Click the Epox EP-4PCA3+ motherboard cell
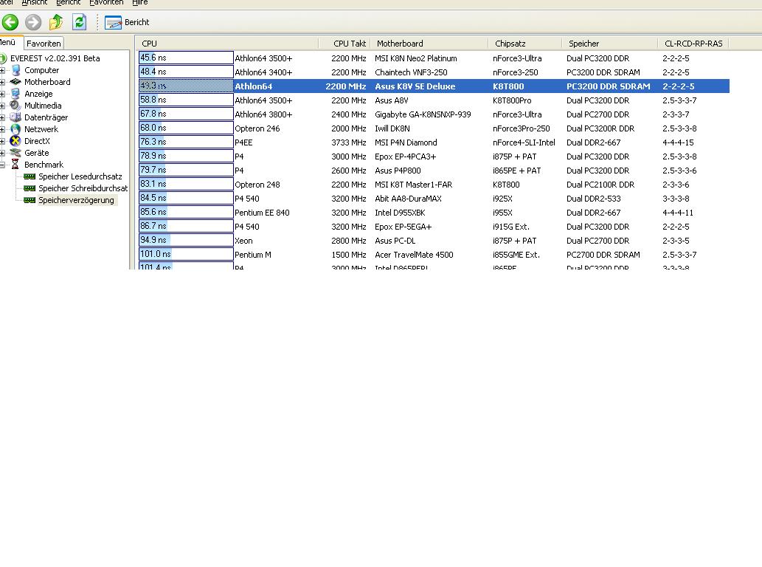This screenshot has height=567, width=762. pos(405,157)
